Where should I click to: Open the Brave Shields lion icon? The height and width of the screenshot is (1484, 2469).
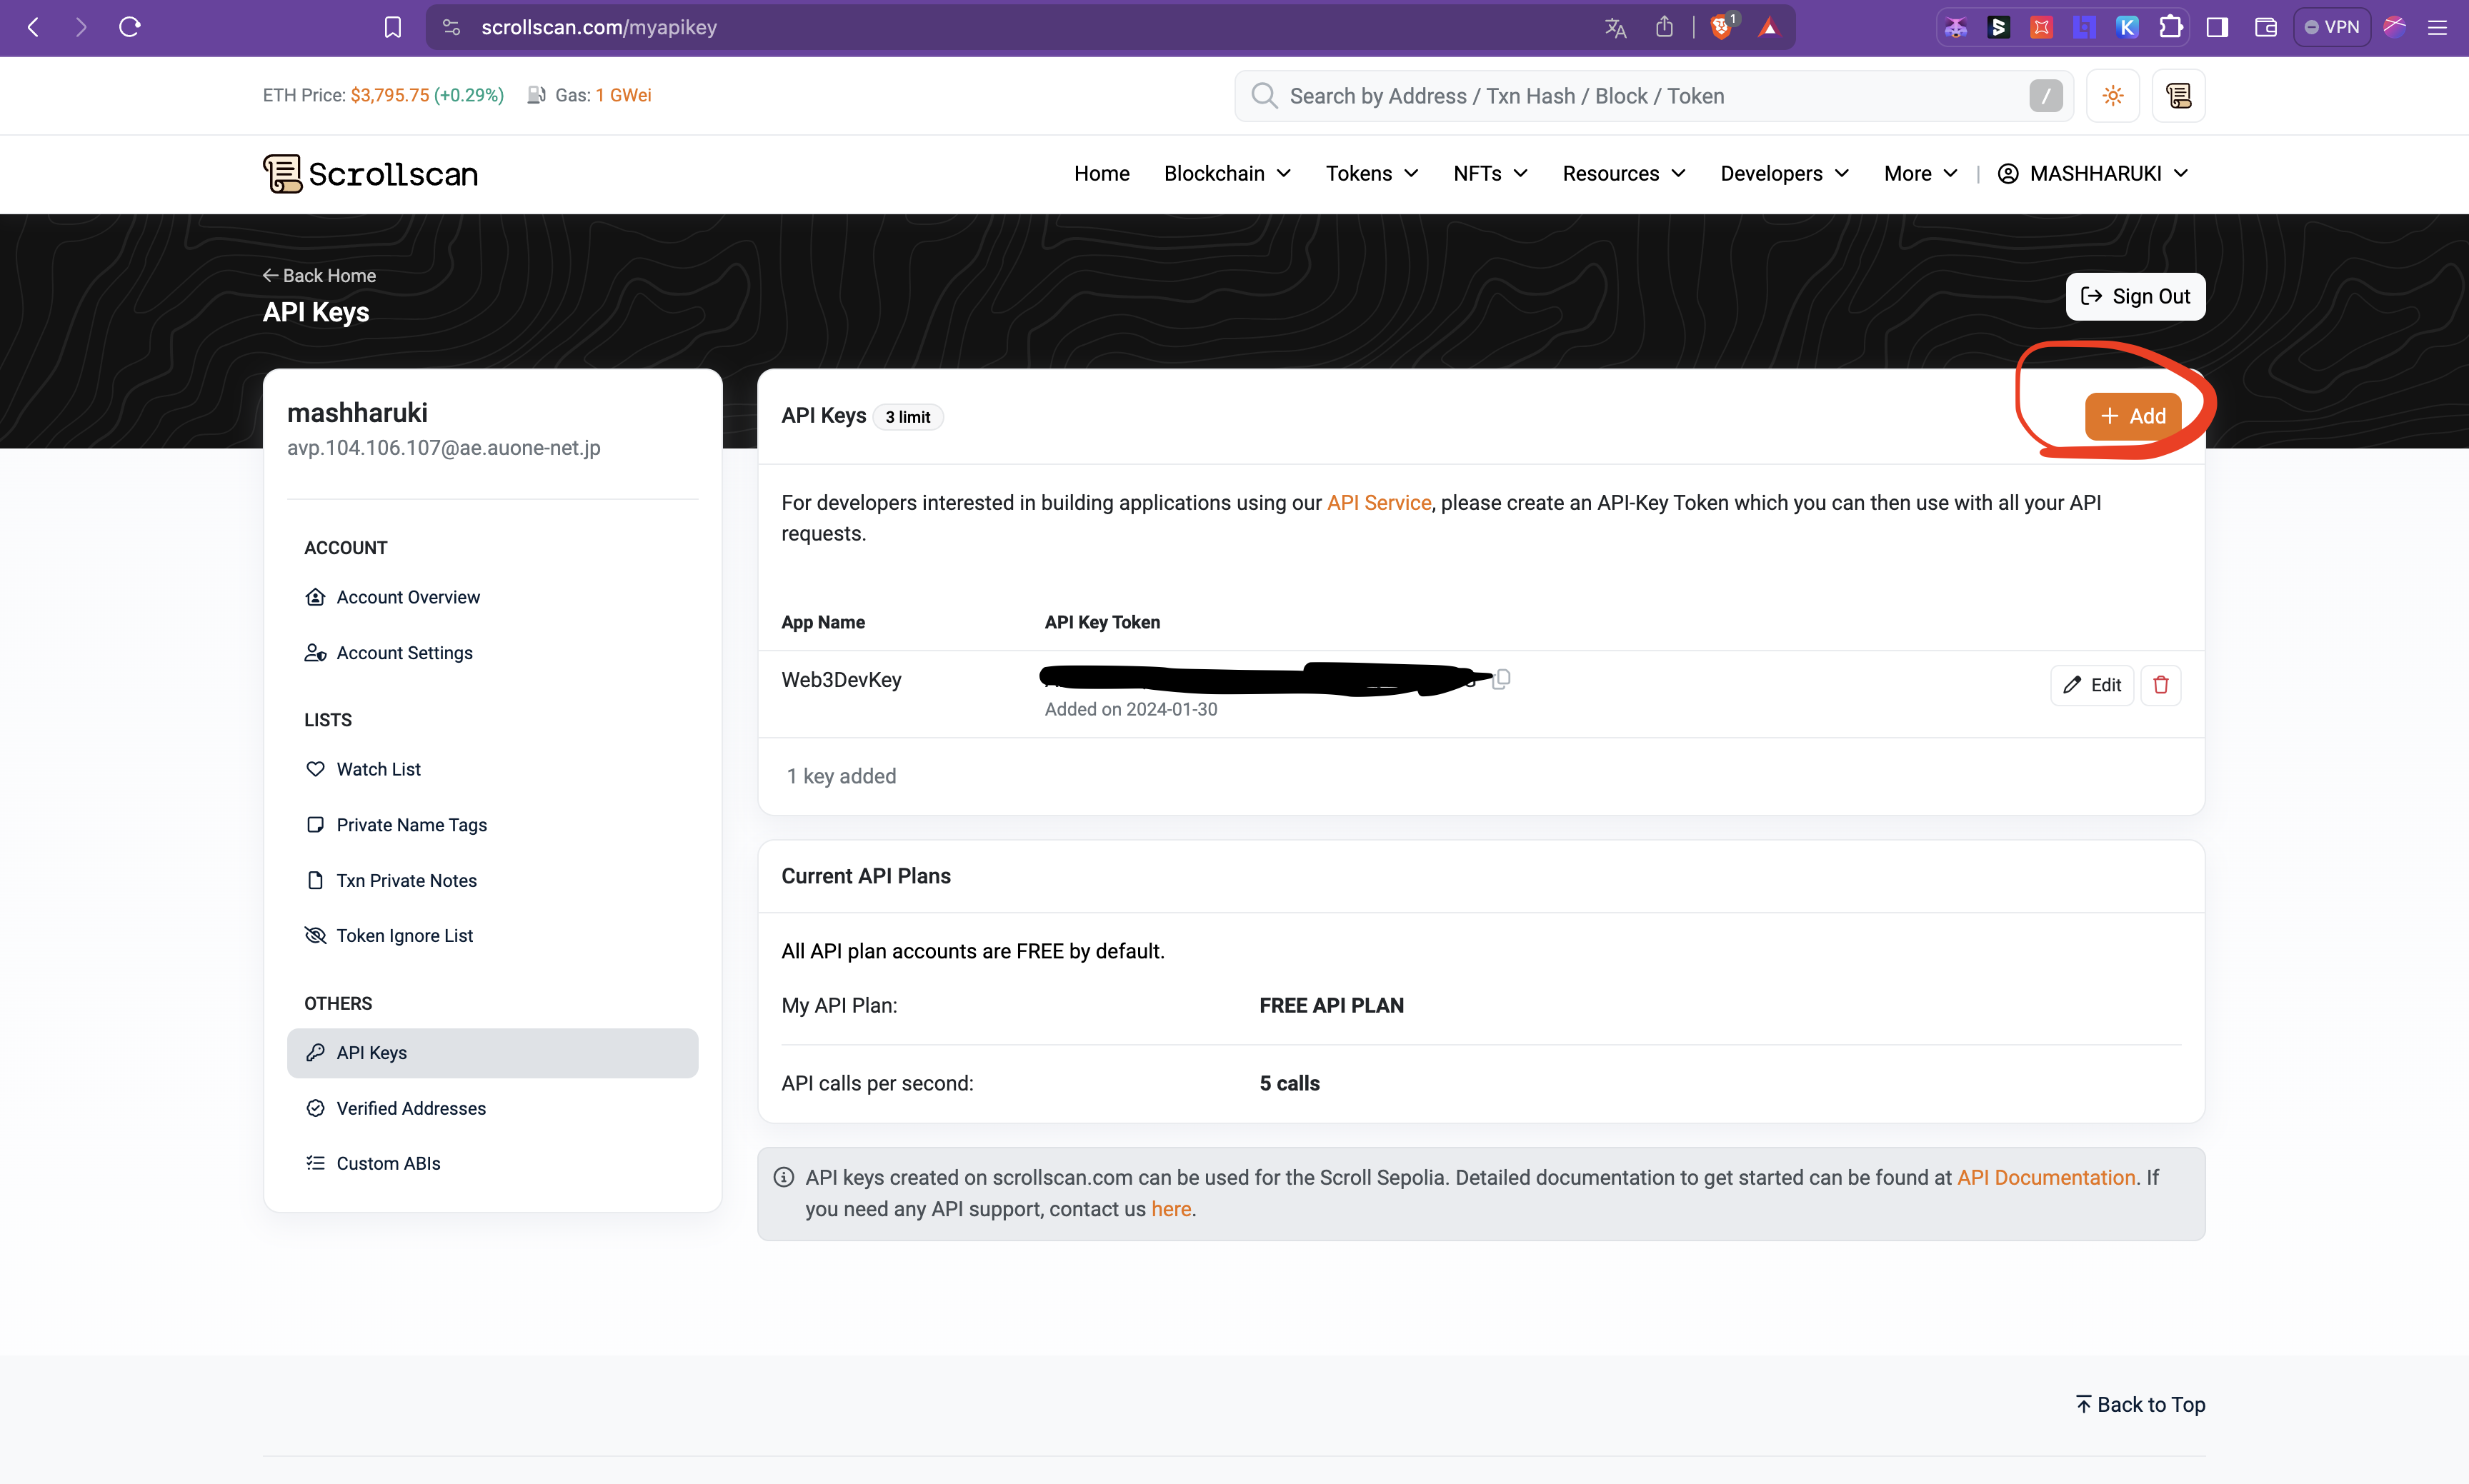pyautogui.click(x=1721, y=27)
